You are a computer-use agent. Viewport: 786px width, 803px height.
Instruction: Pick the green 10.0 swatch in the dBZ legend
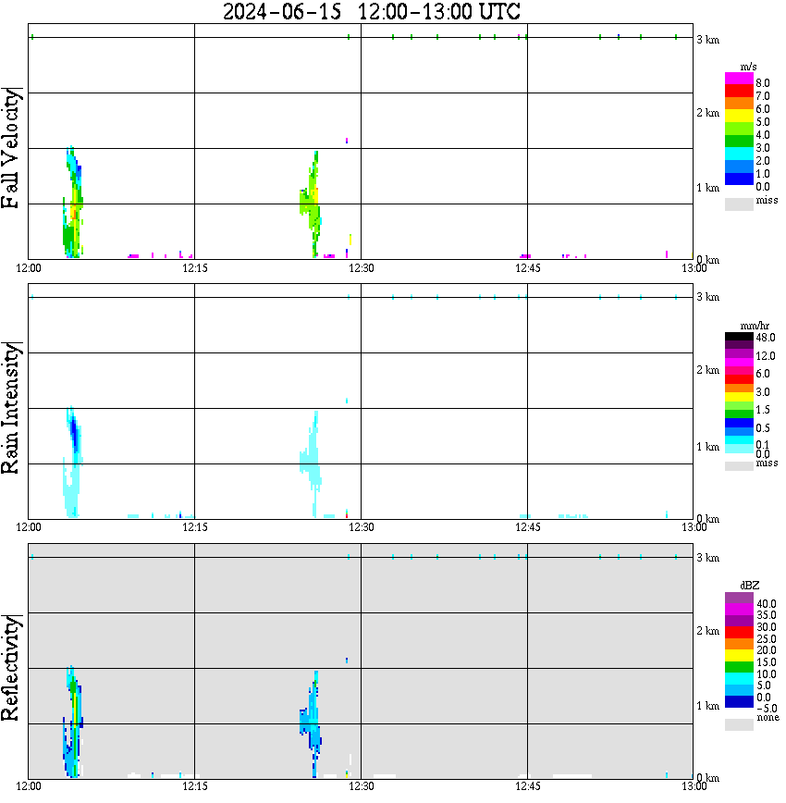point(739,667)
